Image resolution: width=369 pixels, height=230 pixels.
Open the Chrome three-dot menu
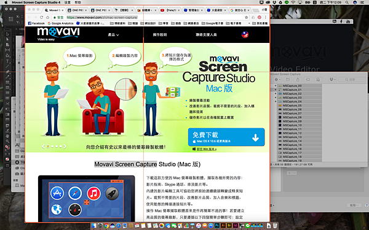click(266, 17)
